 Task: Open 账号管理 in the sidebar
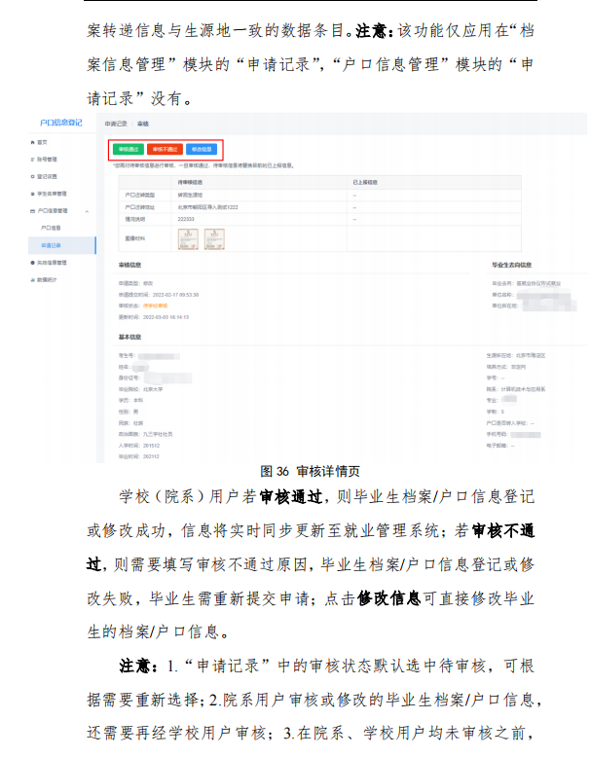pyautogui.click(x=47, y=160)
